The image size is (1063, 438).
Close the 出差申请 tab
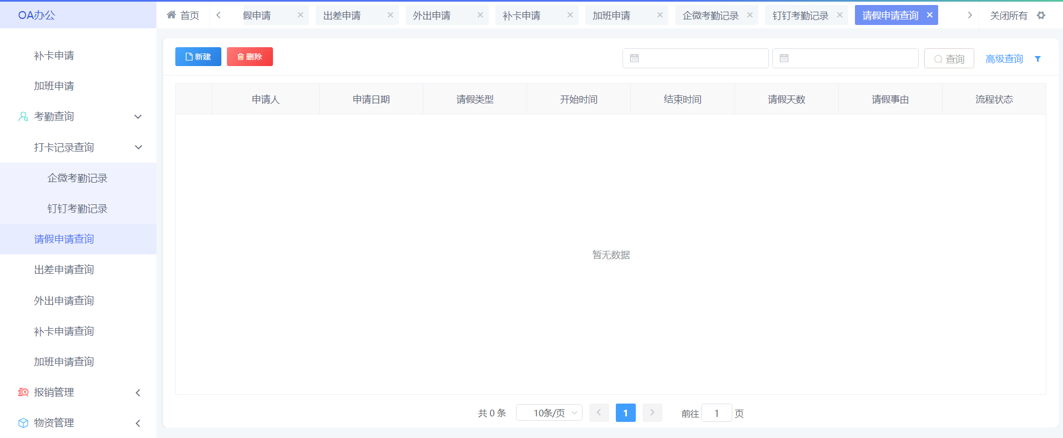click(390, 15)
